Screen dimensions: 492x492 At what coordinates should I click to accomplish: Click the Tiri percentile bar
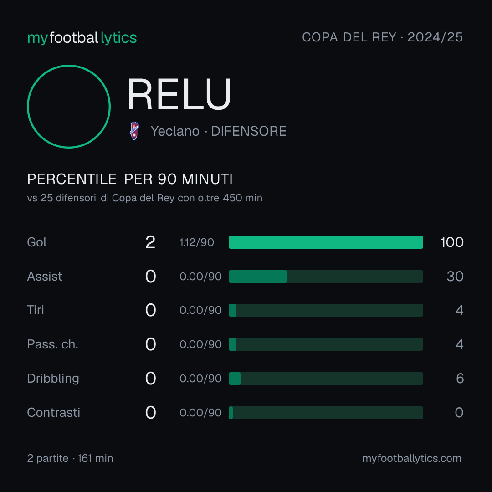pos(326,310)
